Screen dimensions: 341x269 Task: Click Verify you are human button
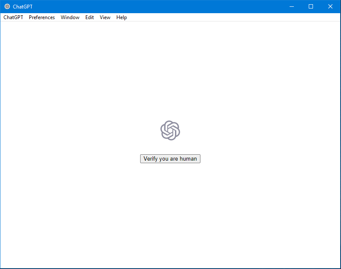pos(170,159)
